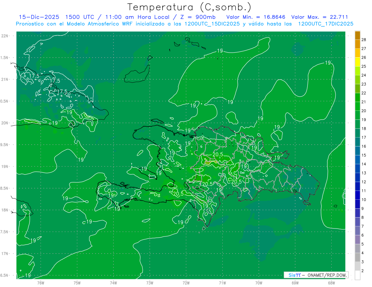Pick the dark blue swatch between 10 and 11
The width and height of the screenshot is (372, 287).
coord(357,195)
